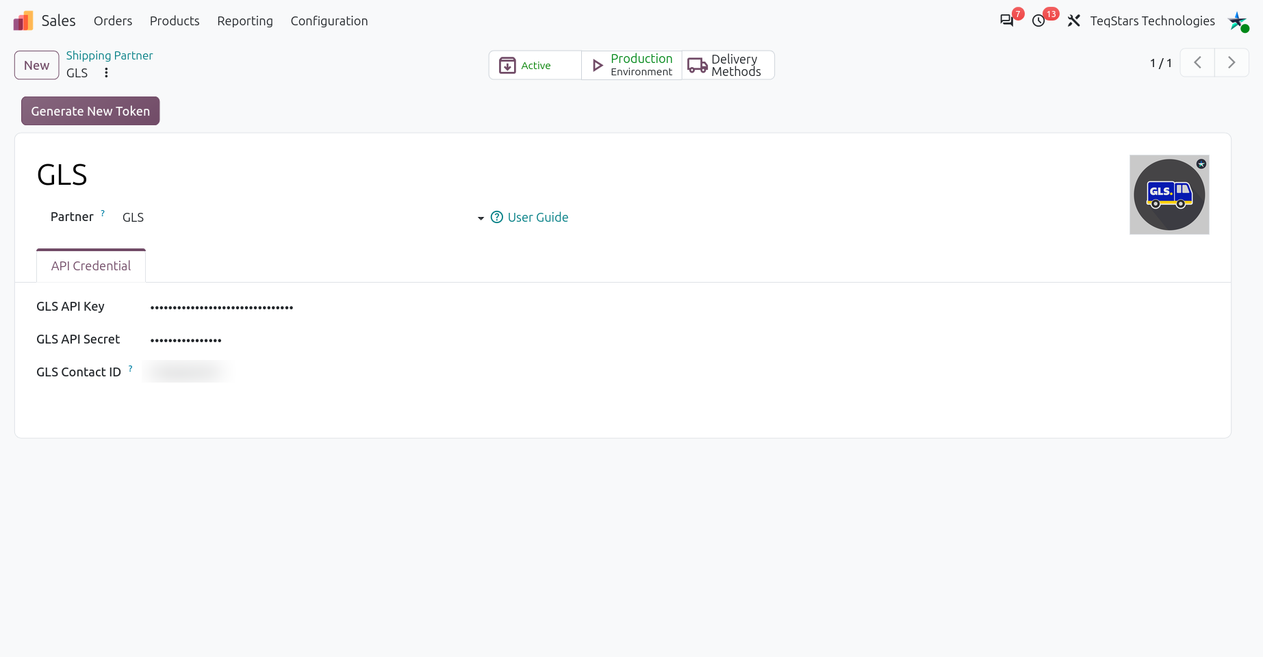Viewport: 1263px width, 657px height.
Task: Click the GLS API Secret field
Action: click(186, 339)
